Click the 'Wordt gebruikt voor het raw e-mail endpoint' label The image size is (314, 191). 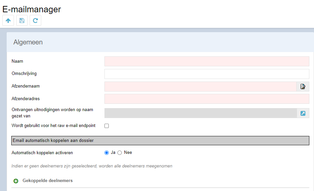click(x=54, y=126)
